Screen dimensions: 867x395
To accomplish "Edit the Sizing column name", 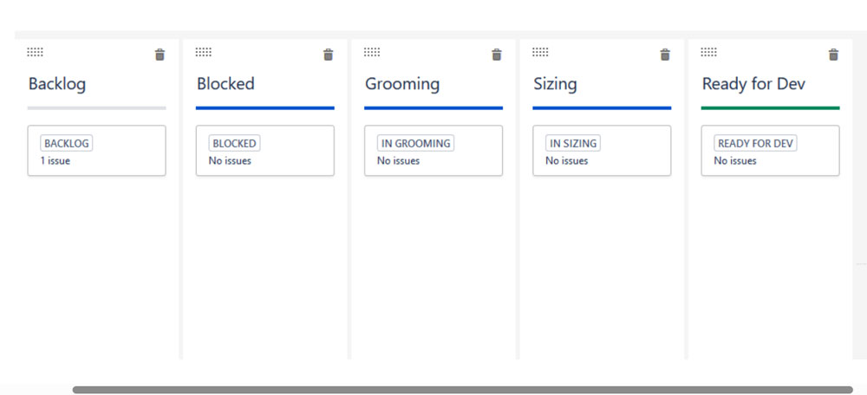I will click(x=555, y=84).
